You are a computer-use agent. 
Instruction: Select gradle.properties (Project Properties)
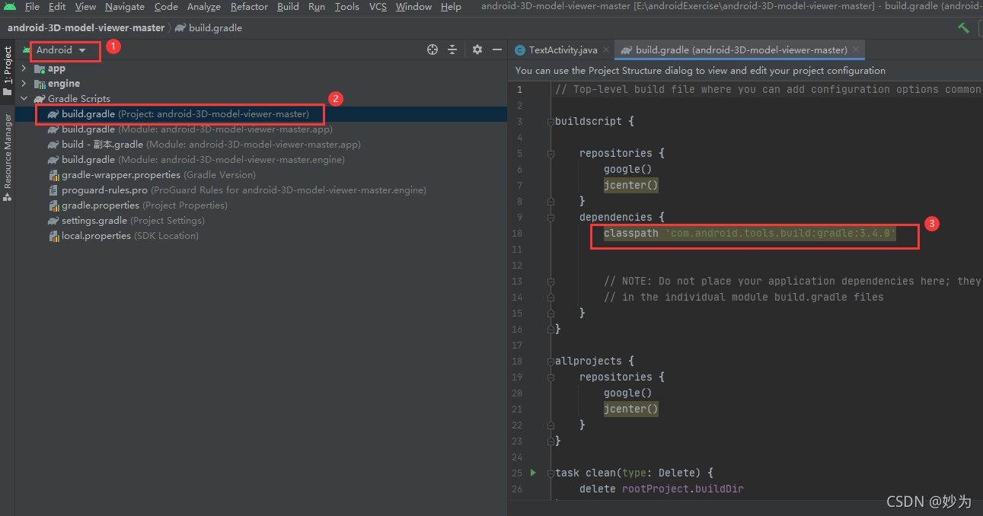(138, 205)
